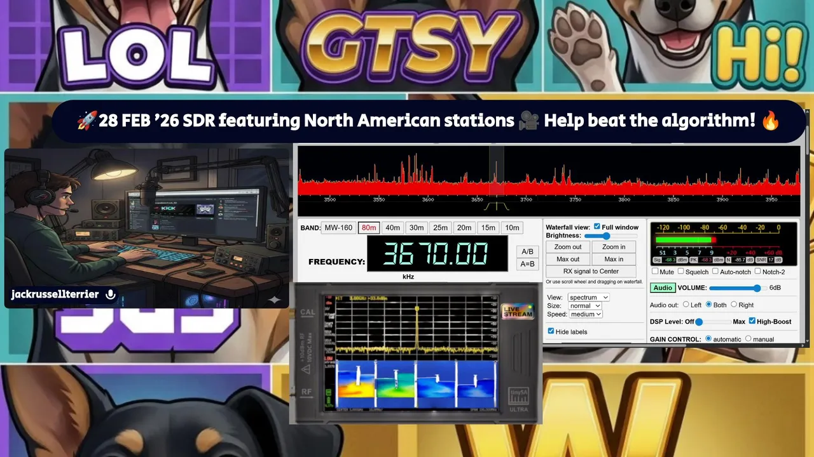Click the jackrussellterrier webcam thumbnail
Image resolution: width=814 pixels, height=457 pixels.
click(147, 228)
